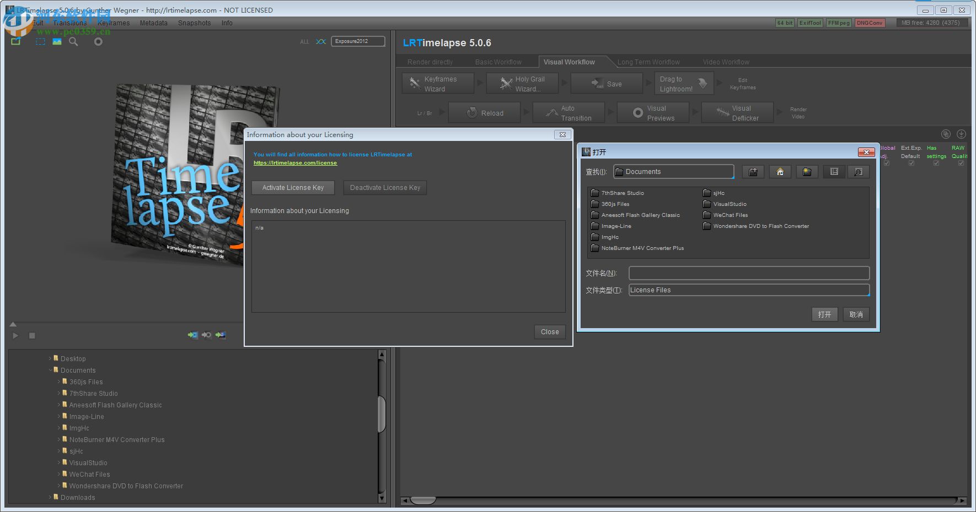Image resolution: width=976 pixels, height=512 pixels.
Task: Expand the Desktop tree node
Action: tap(50, 358)
